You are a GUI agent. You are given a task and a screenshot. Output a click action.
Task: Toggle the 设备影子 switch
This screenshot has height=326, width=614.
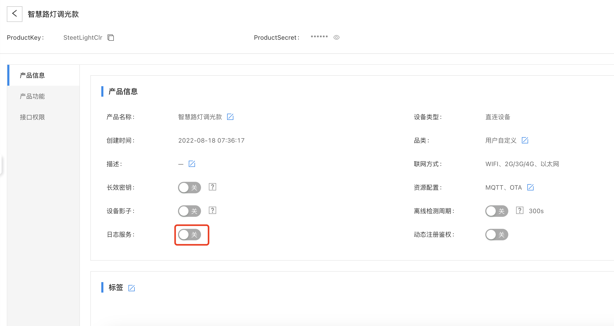point(190,211)
